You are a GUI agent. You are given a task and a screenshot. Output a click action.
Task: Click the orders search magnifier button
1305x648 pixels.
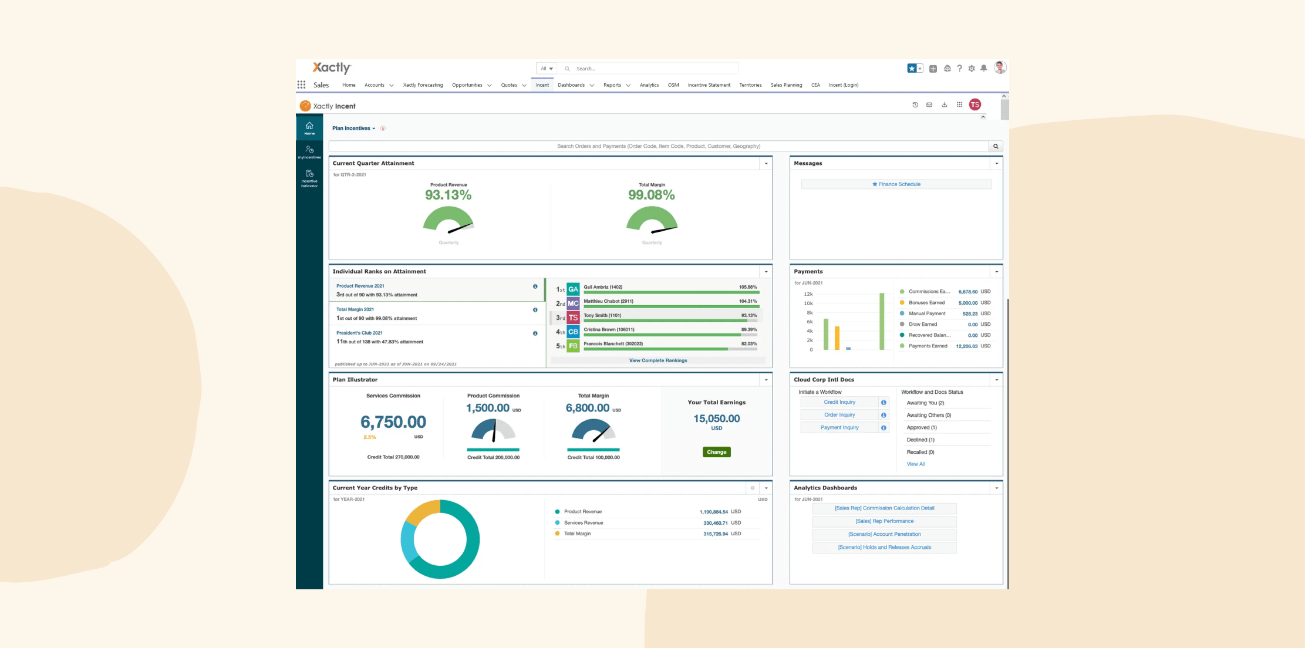(996, 146)
